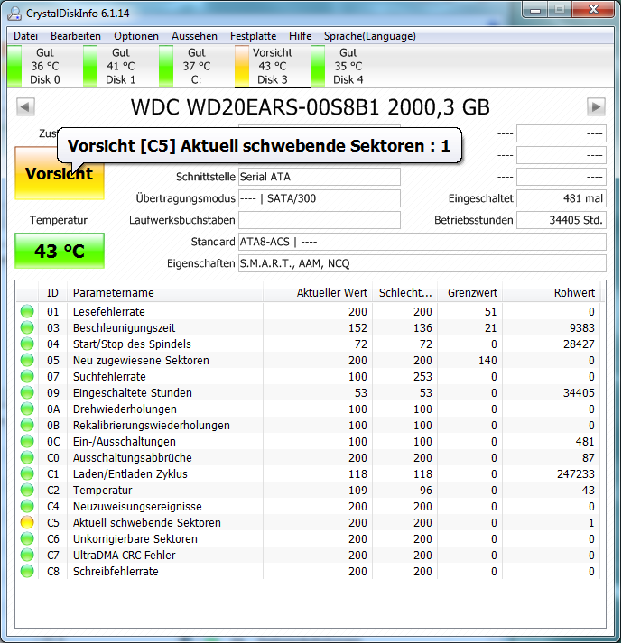
Task: Select the Aktuell schwebende Sektoren parameter name
Action: coord(147,522)
